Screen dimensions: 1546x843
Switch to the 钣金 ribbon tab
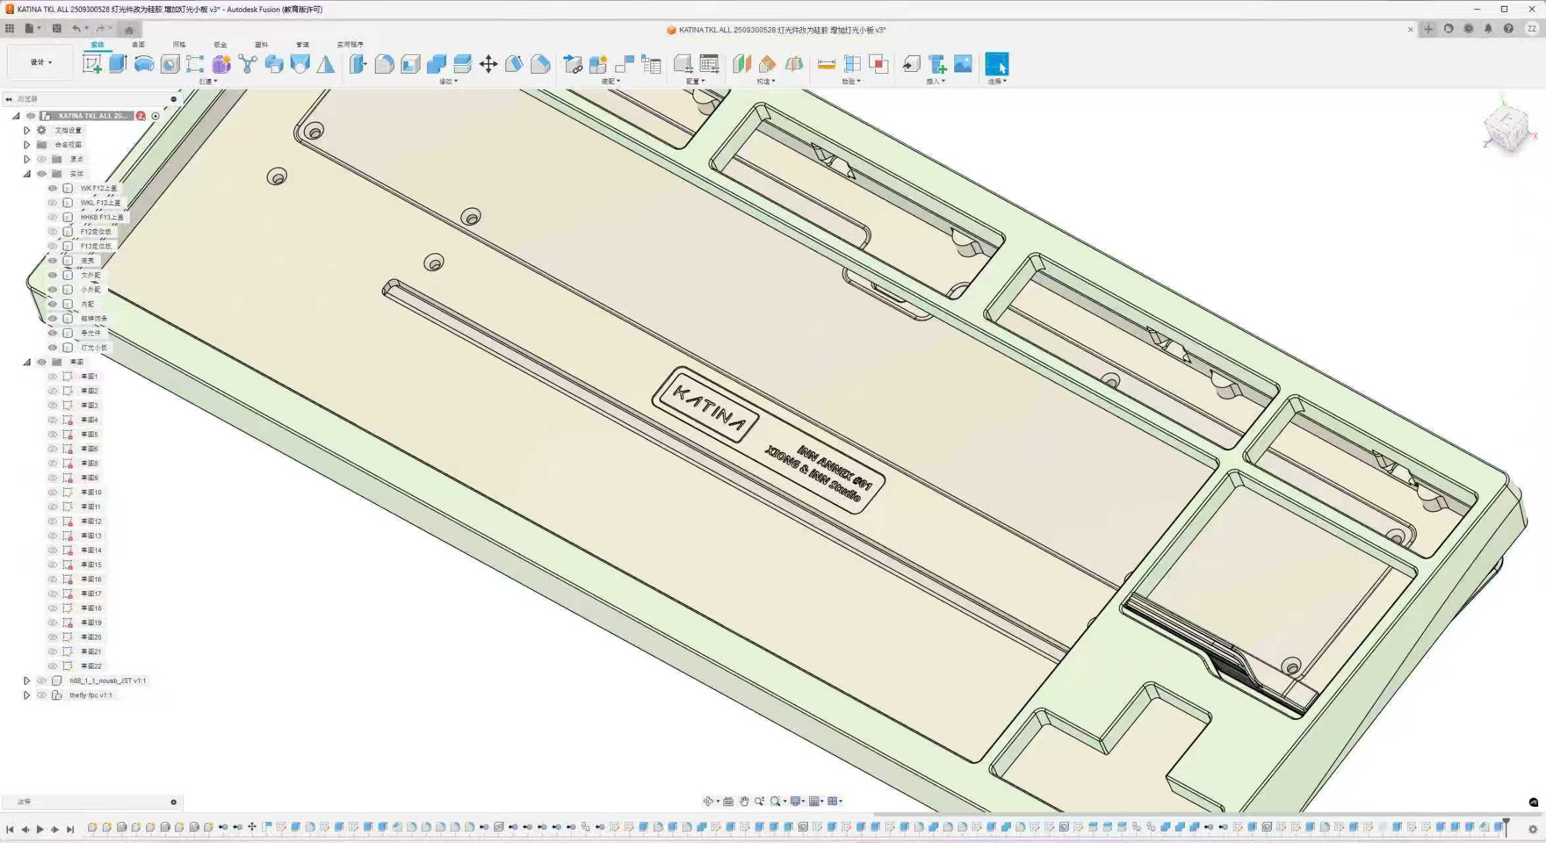point(220,45)
